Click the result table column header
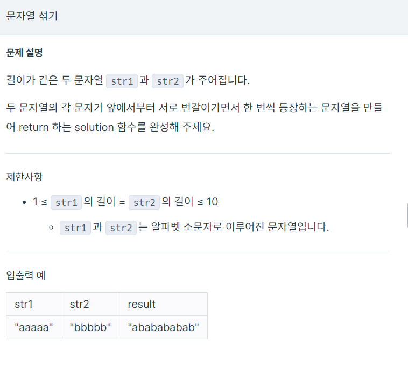This screenshot has width=408, height=385. point(163,304)
